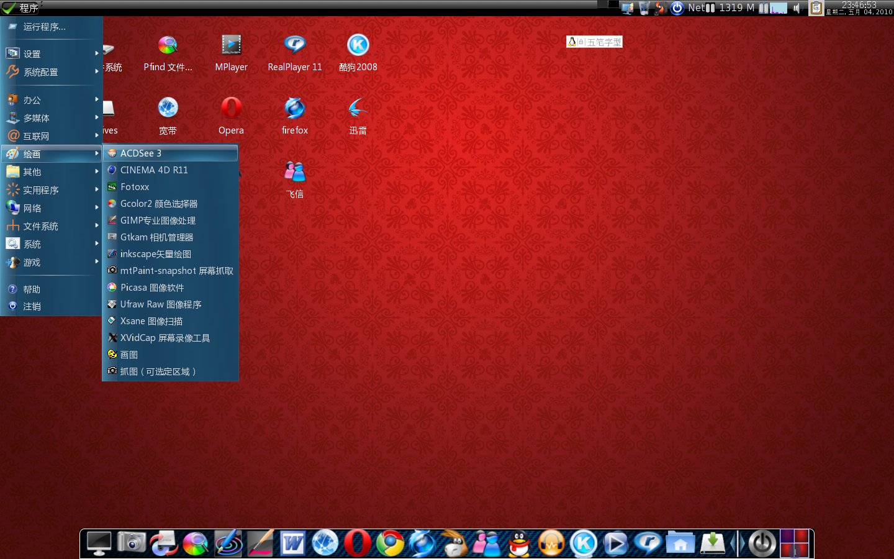Choose 运行程序... from the menu
Image resolution: width=894 pixels, height=559 pixels.
coord(52,27)
